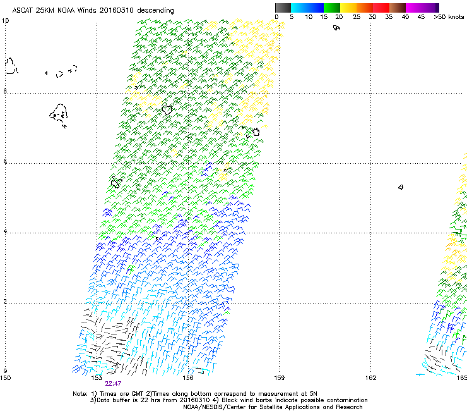The image size is (467, 411).
Task: Click the legend tick label '20'
Action: [339, 17]
